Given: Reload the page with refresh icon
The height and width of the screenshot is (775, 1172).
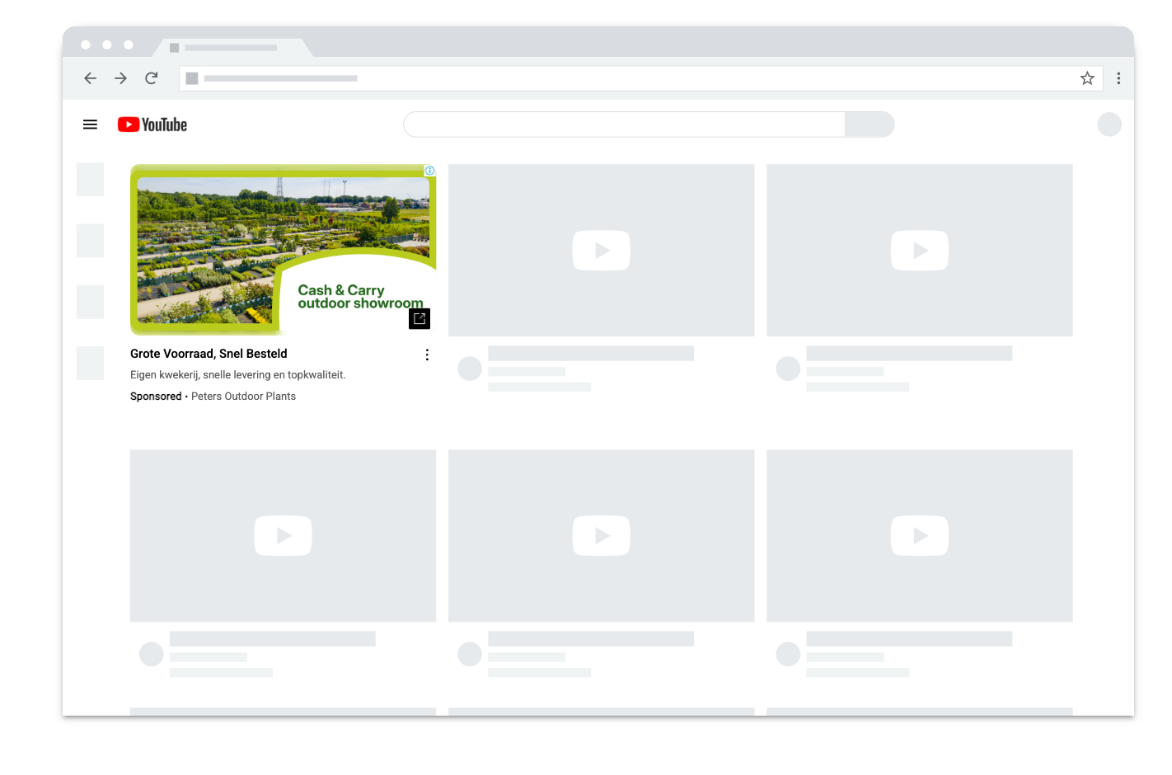Looking at the screenshot, I should pos(152,78).
